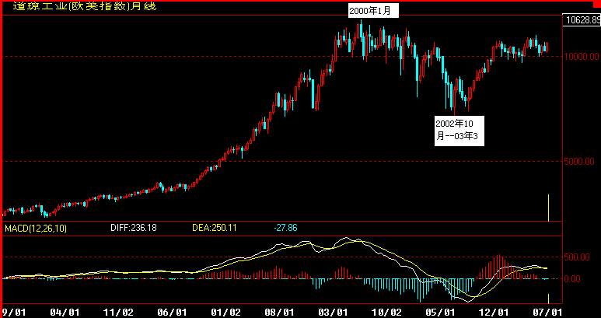Click the 0.00 MACD axis label
The image size is (601, 318).
pyautogui.click(x=573, y=279)
